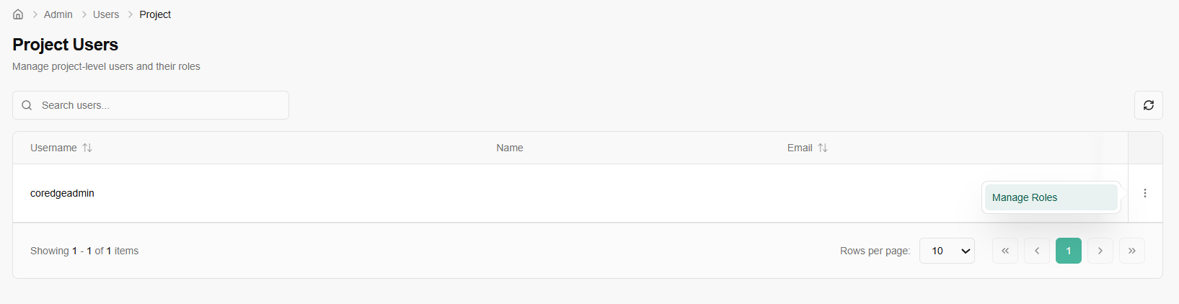This screenshot has width=1179, height=304.
Task: Sort by Email using sort arrows icon
Action: coord(822,148)
